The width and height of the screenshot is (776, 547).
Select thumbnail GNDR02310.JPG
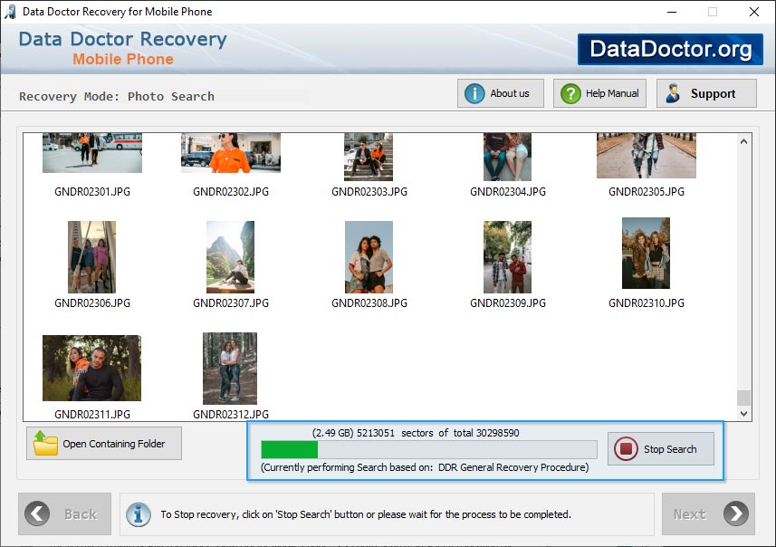click(x=646, y=253)
